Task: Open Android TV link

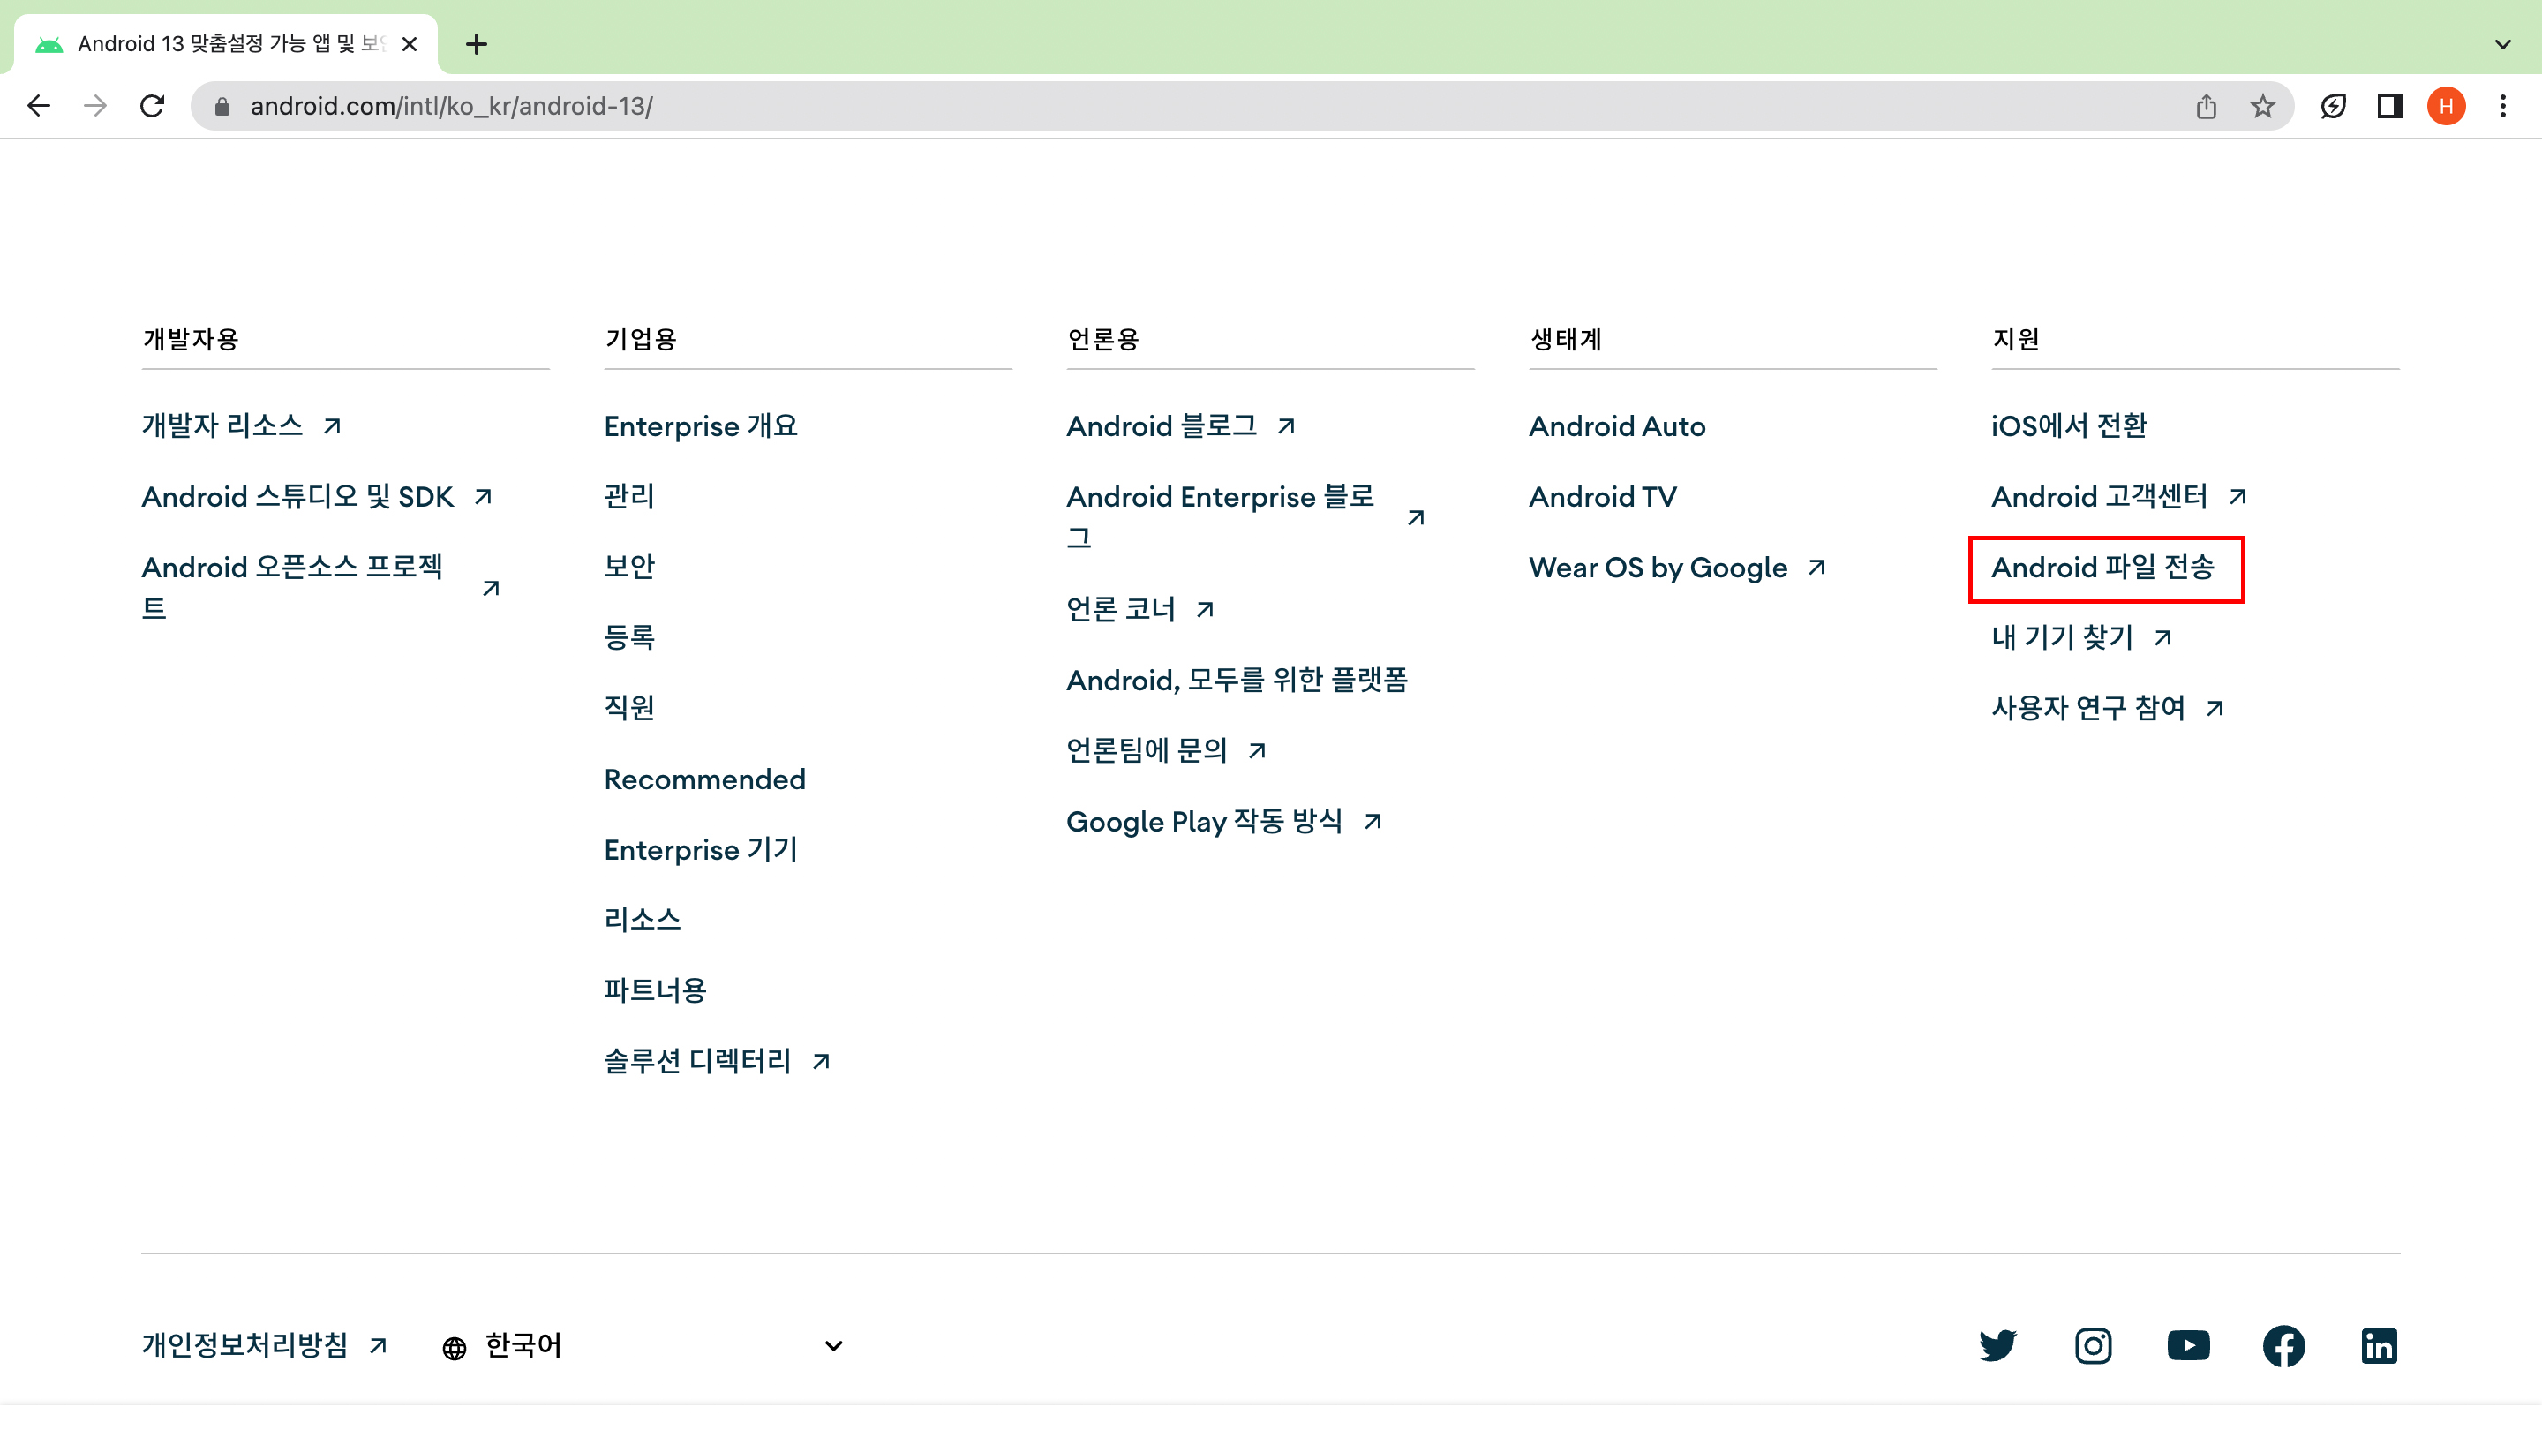Action: (x=1603, y=496)
